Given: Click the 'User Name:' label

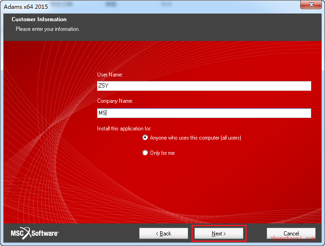Looking at the screenshot, I should (x=110, y=75).
